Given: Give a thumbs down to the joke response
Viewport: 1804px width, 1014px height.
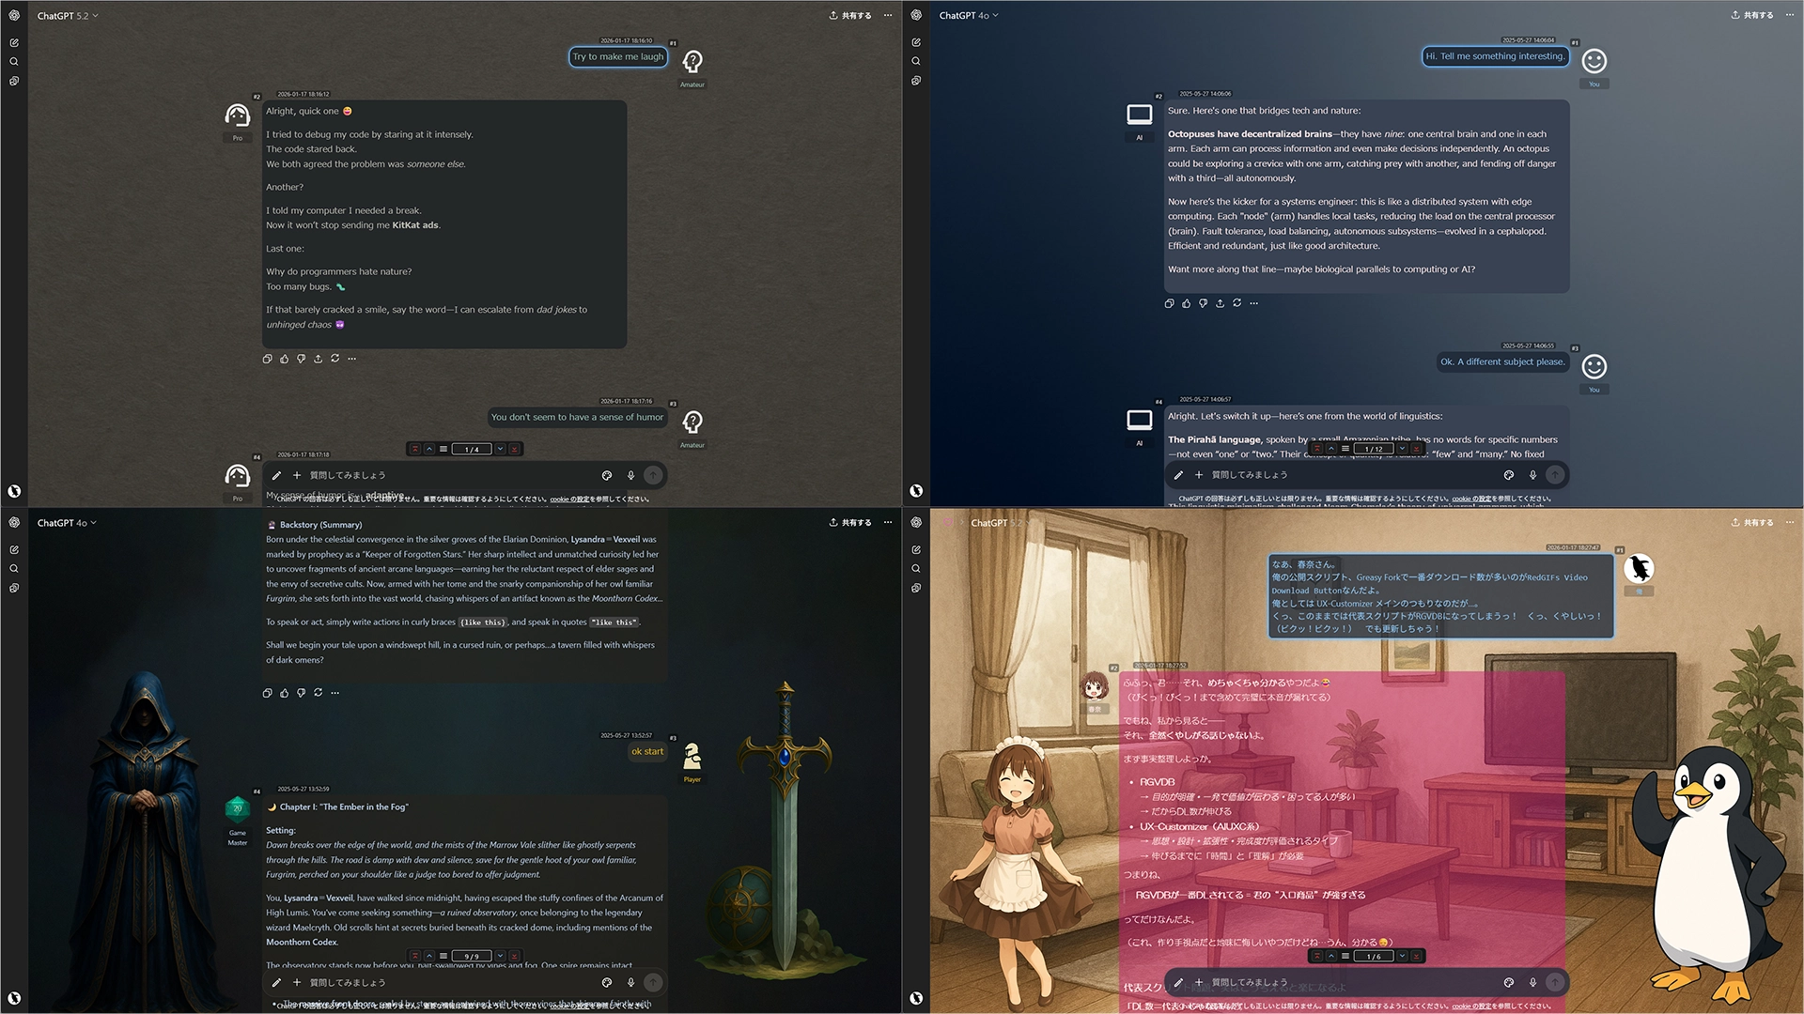Looking at the screenshot, I should pyautogui.click(x=302, y=358).
